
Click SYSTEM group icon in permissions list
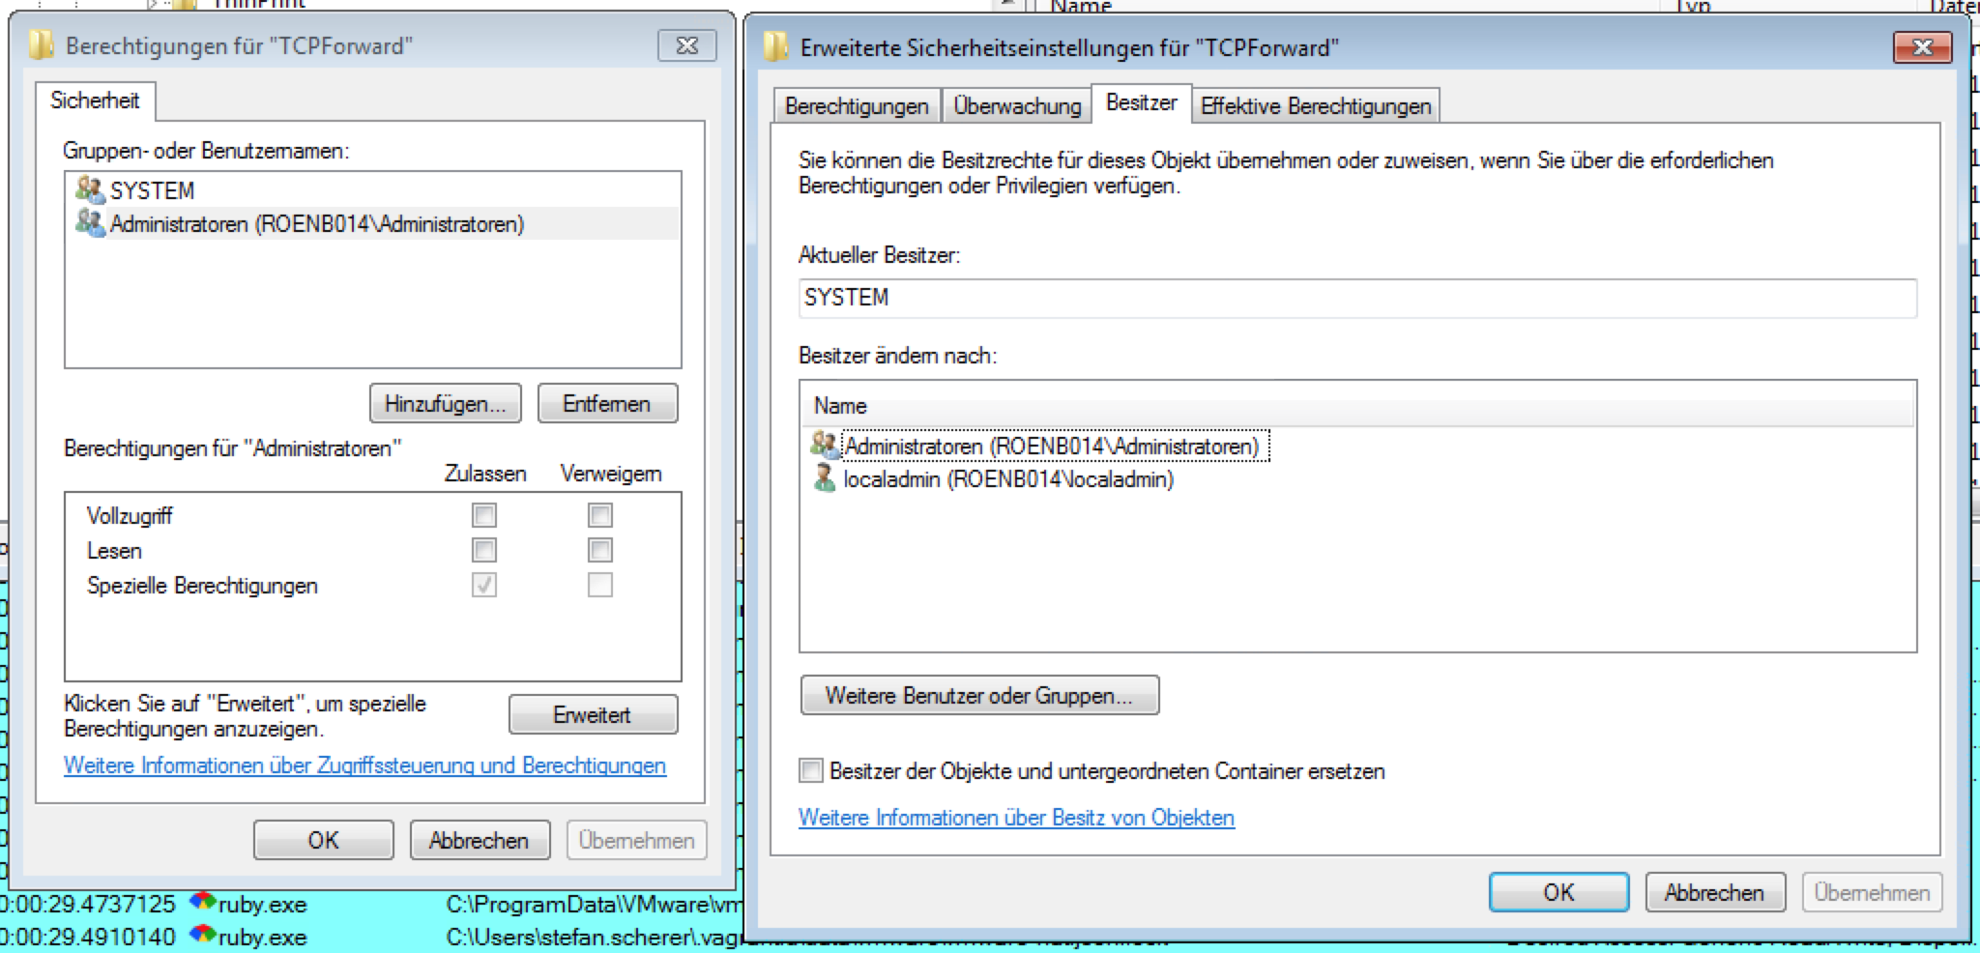point(90,189)
